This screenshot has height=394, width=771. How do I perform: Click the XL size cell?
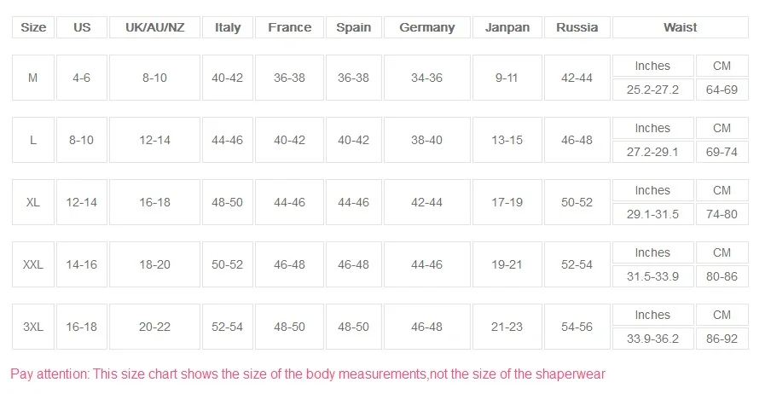pyautogui.click(x=33, y=202)
